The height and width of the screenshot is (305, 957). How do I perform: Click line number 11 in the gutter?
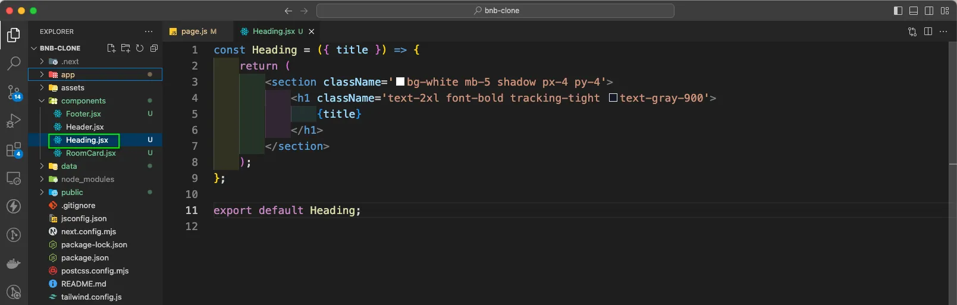(192, 210)
